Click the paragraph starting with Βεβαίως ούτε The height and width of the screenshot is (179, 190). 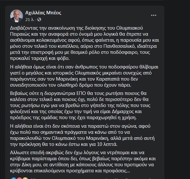tap(80, 105)
